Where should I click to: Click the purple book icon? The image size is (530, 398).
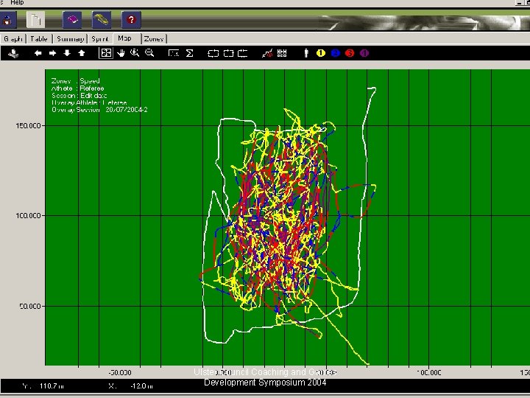coord(72,20)
